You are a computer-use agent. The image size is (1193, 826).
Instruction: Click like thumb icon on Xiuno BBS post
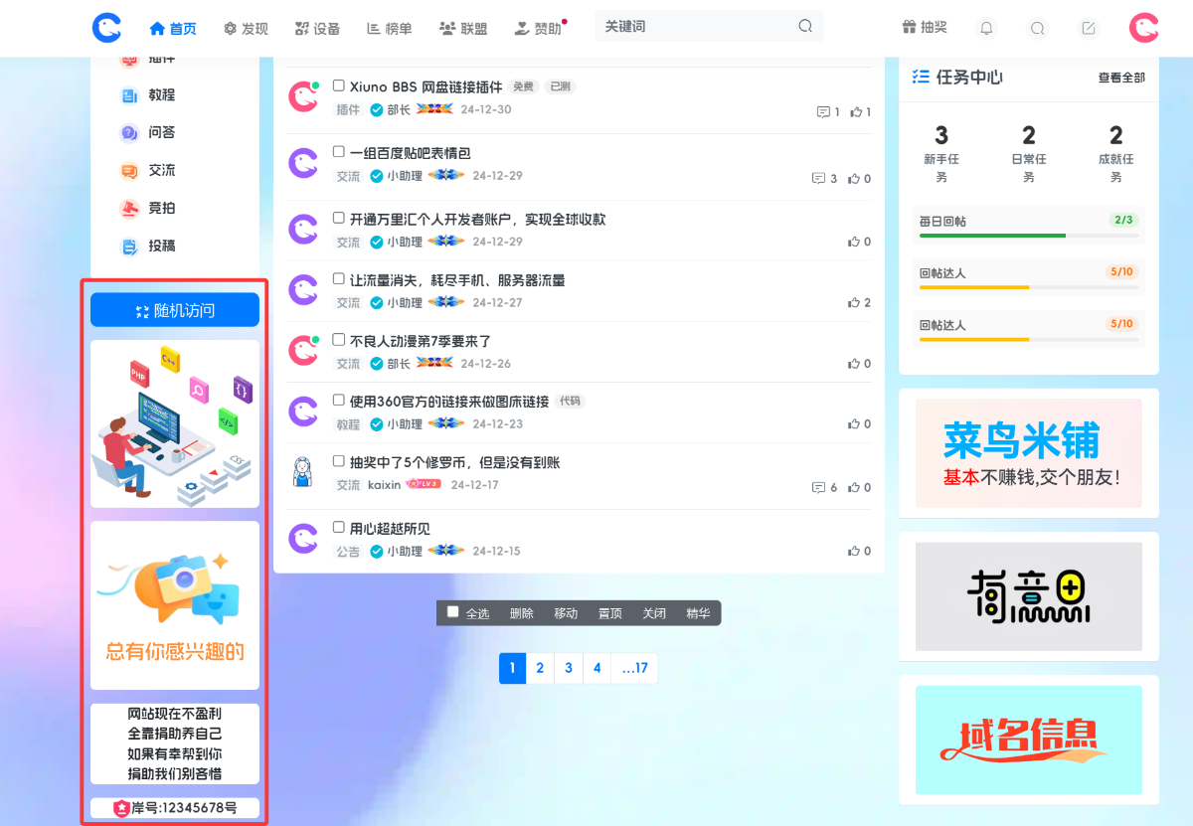[x=856, y=112]
